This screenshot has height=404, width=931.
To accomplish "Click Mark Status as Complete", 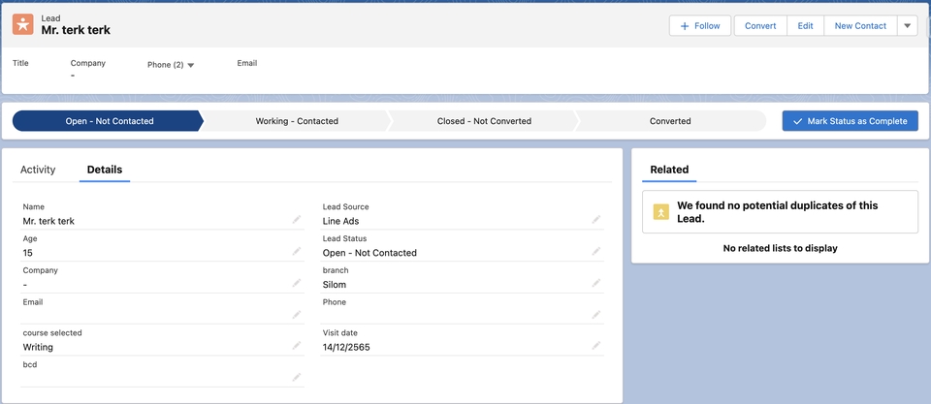I will 850,121.
